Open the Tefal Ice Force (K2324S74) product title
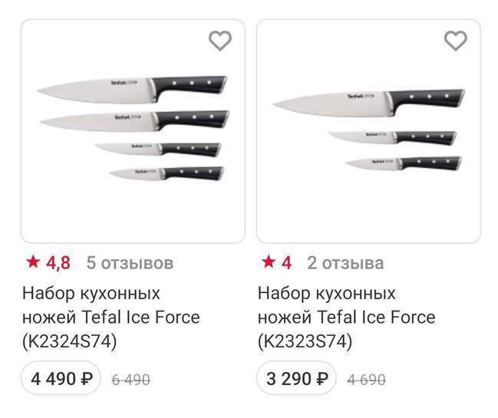The image size is (498, 418). coord(111,317)
